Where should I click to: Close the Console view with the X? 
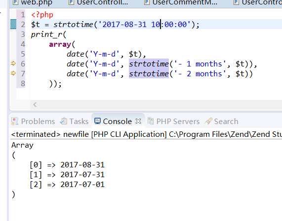pyautogui.click(x=138, y=122)
